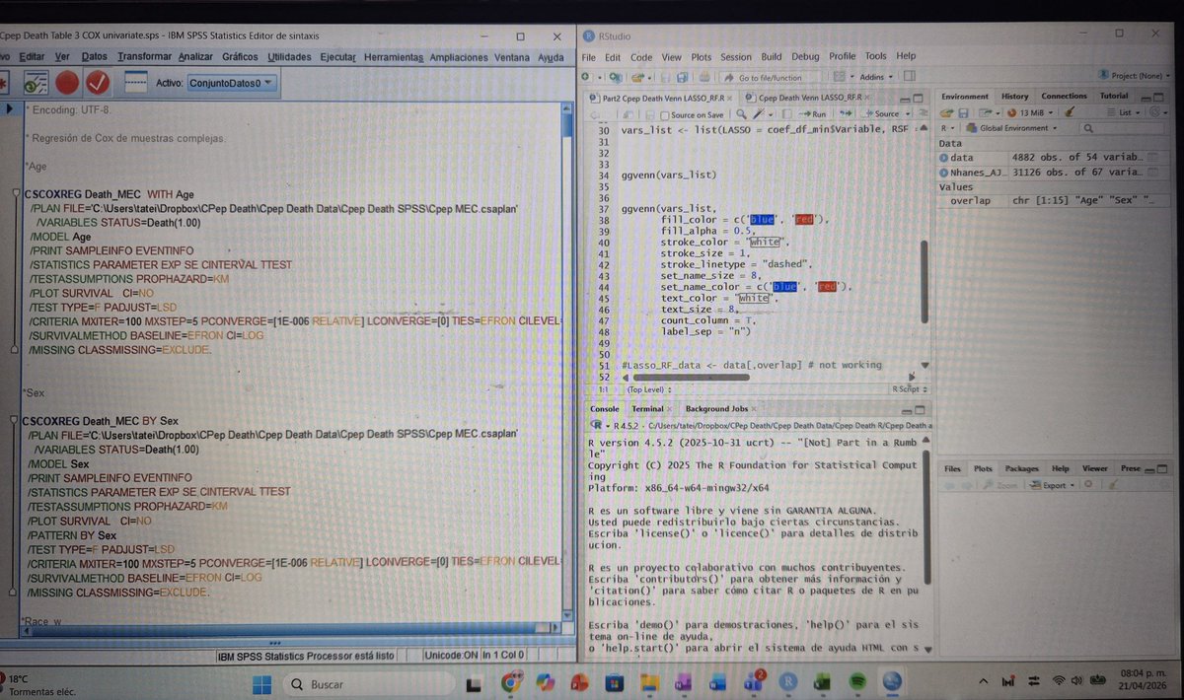Image resolution: width=1184 pixels, height=700 pixels.
Task: Click the Print icon in RStudio toolbar
Action: click(x=703, y=76)
